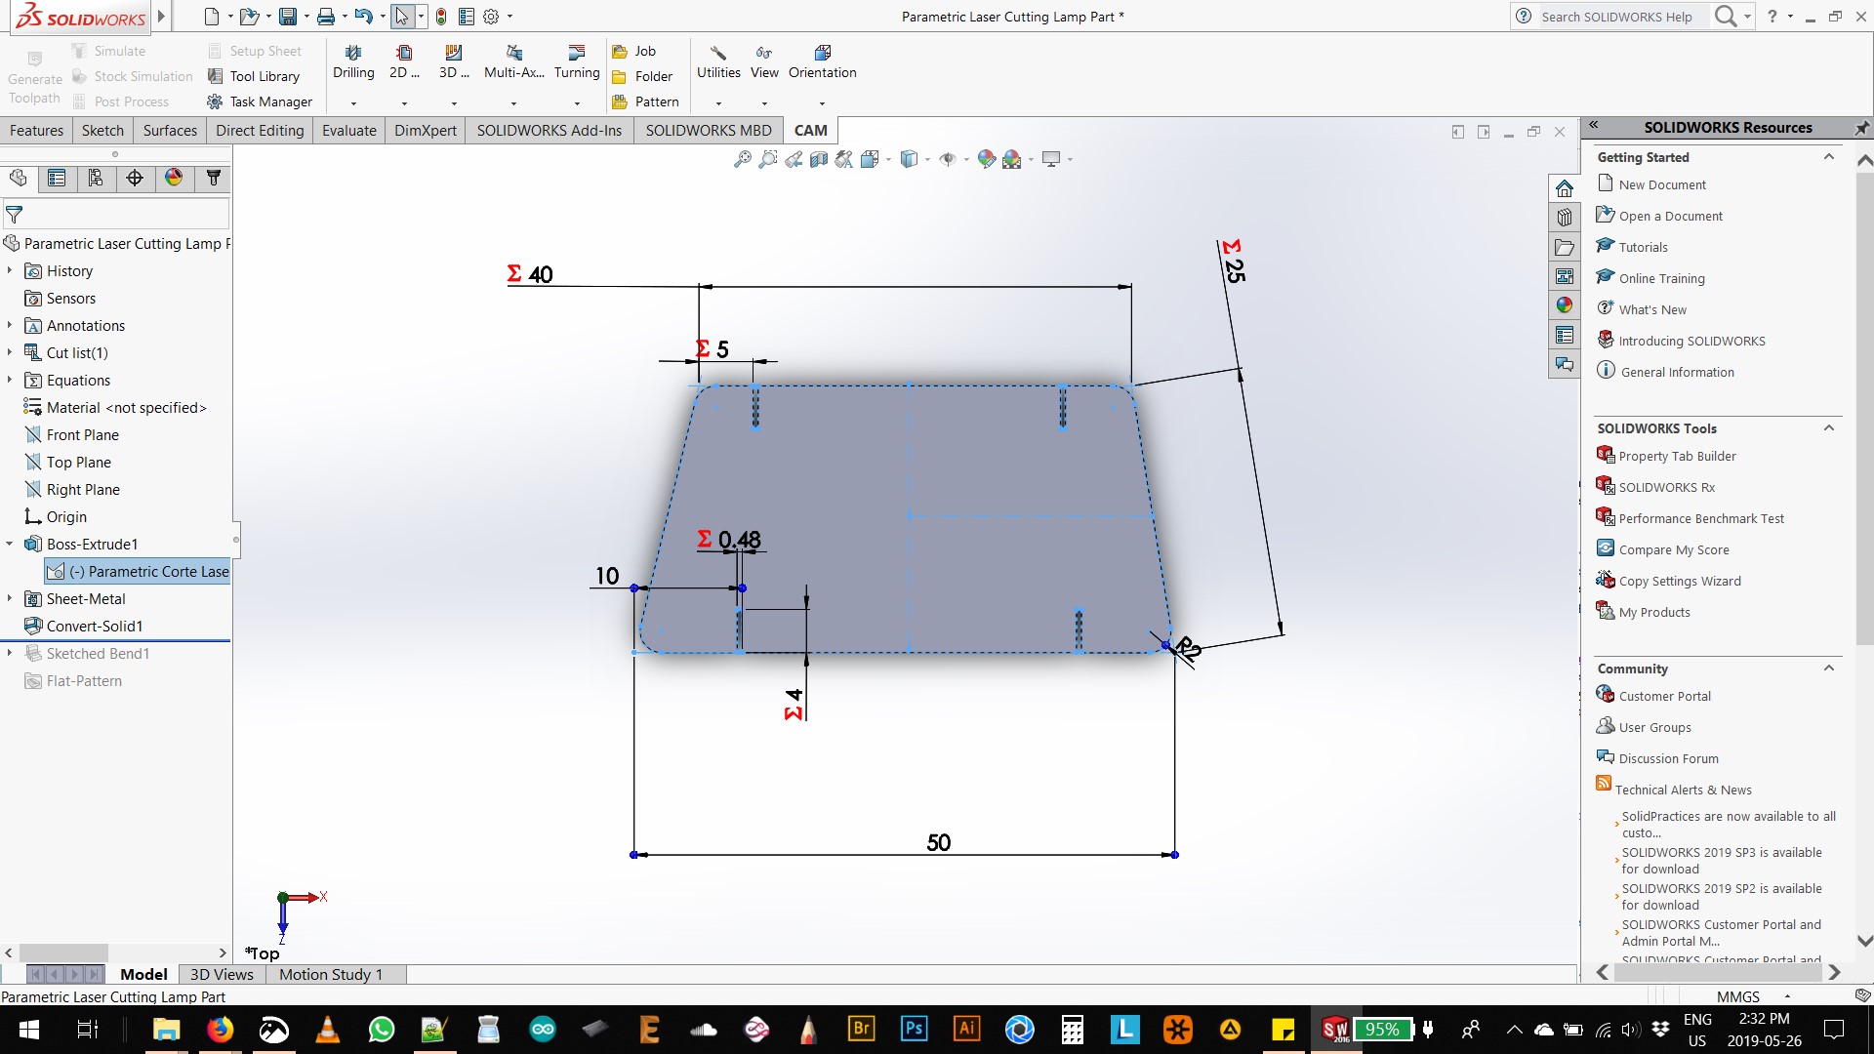The width and height of the screenshot is (1874, 1054).
Task: Open the Drilling dropdown arrow
Action: point(353,103)
